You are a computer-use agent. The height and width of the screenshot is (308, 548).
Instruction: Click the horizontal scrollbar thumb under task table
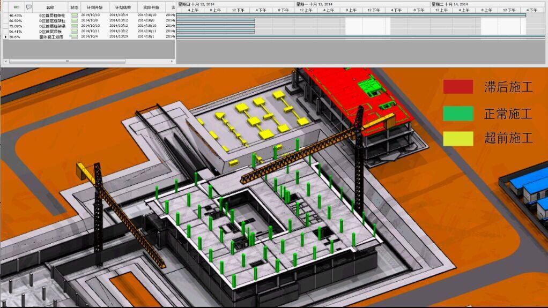[67, 62]
